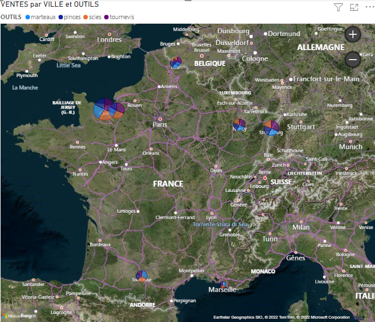Click the BELGIQUE country label

pyautogui.click(x=210, y=64)
